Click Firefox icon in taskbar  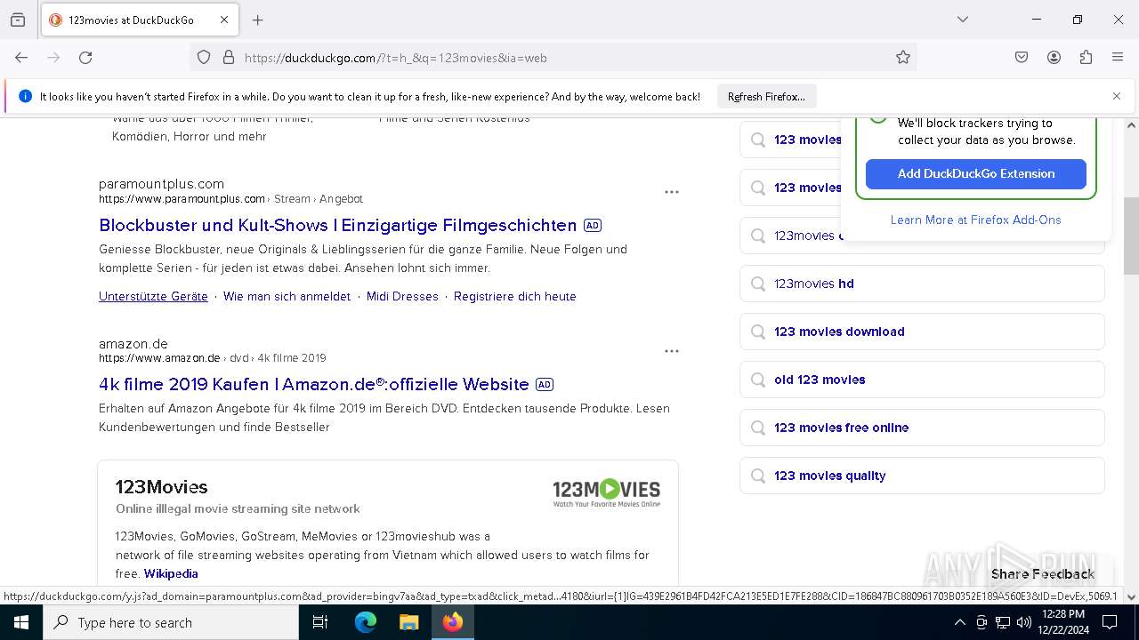pos(452,623)
